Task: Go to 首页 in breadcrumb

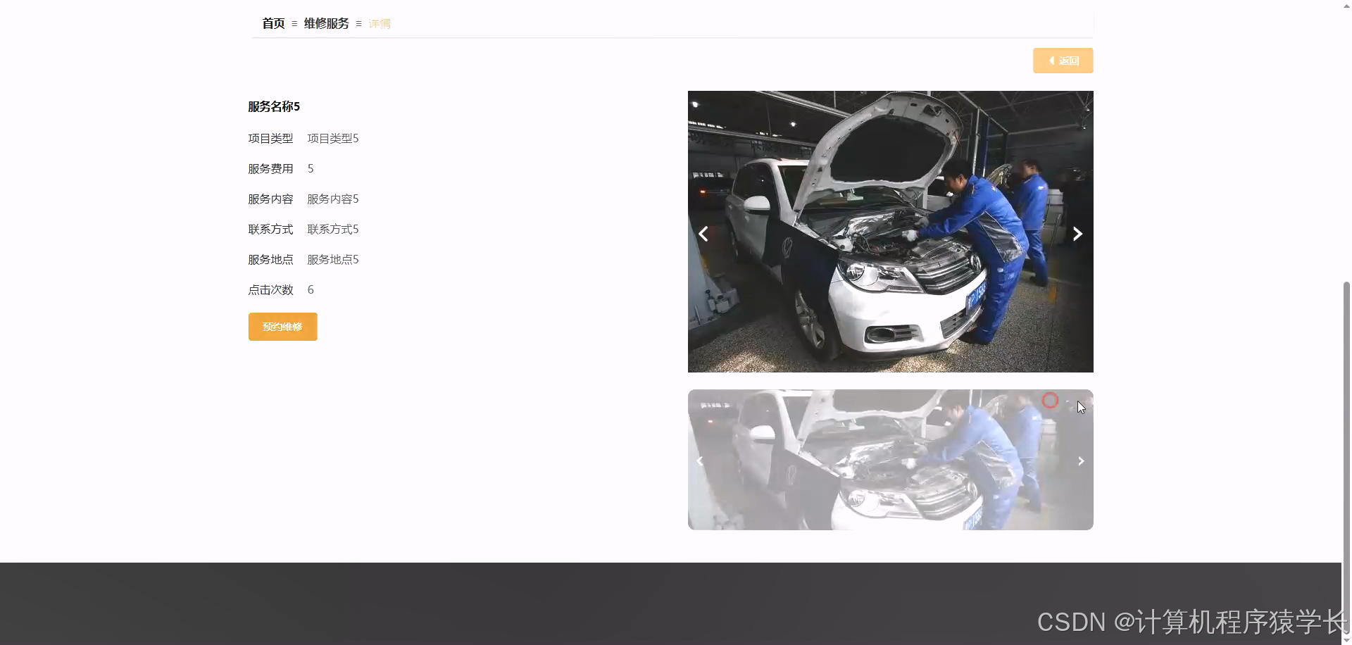Action: 273,23
